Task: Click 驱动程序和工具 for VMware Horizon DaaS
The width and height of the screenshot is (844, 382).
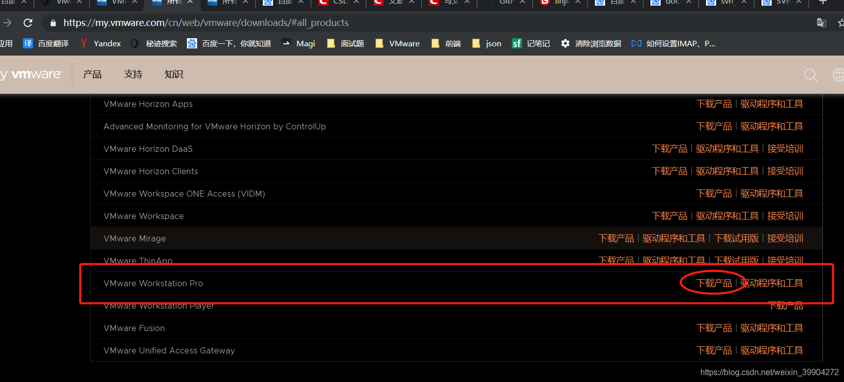Action: tap(727, 149)
